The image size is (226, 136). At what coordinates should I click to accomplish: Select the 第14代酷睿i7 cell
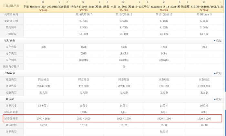(x=84, y=15)
